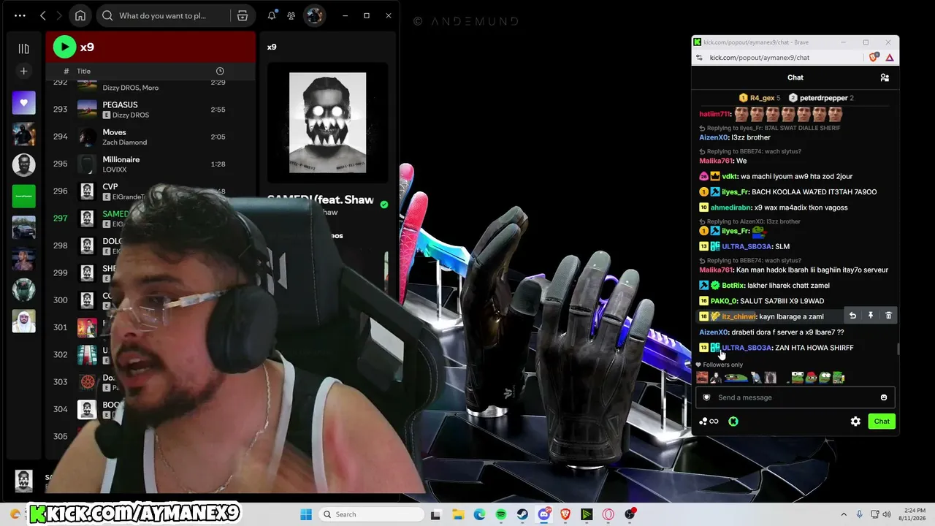935x526 pixels.
Task: Open Spotify's three-dot main menu
Action: pyautogui.click(x=20, y=15)
